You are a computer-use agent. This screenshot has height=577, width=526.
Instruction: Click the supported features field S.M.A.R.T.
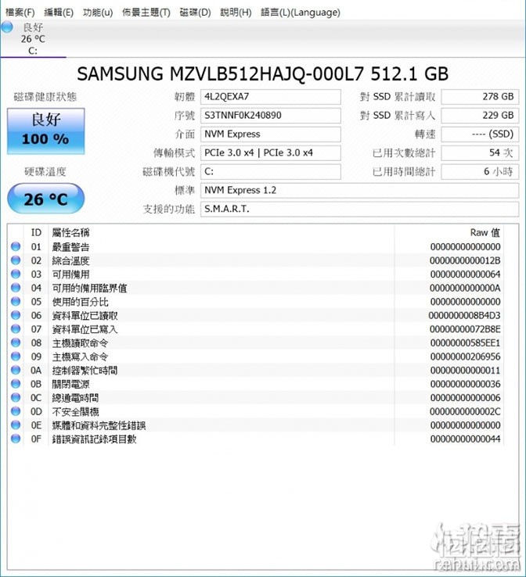tap(359, 210)
